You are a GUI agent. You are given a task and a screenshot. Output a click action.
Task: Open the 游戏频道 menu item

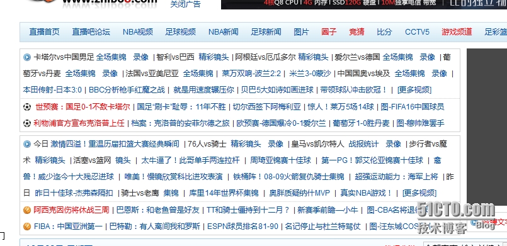(457, 32)
